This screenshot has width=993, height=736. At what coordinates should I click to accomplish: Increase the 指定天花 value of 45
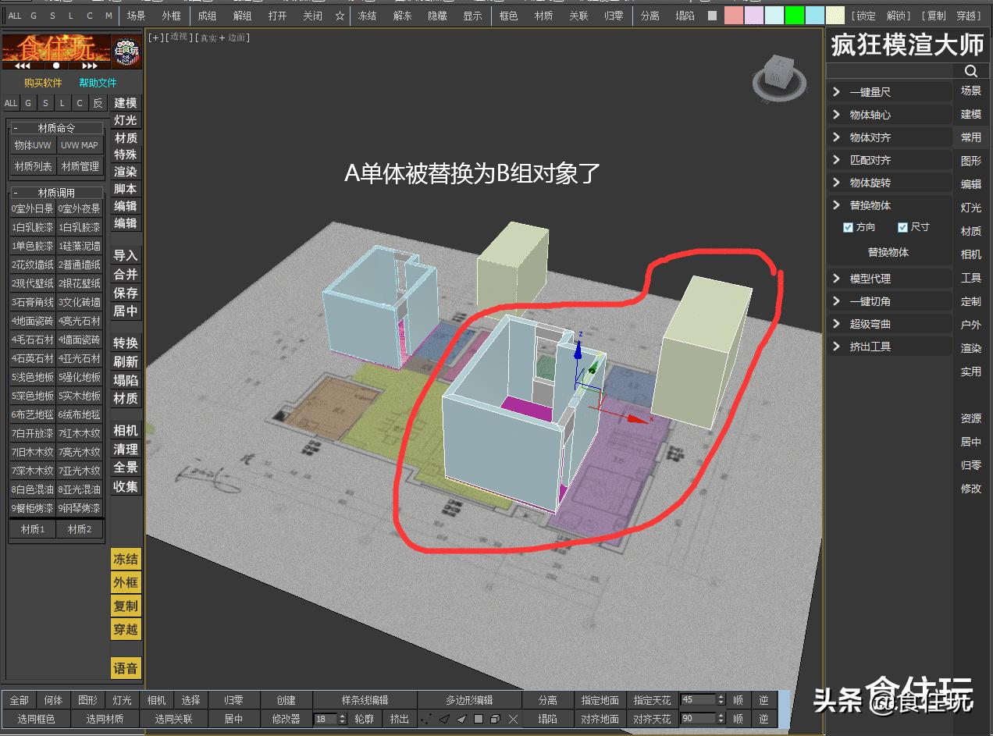(x=721, y=696)
